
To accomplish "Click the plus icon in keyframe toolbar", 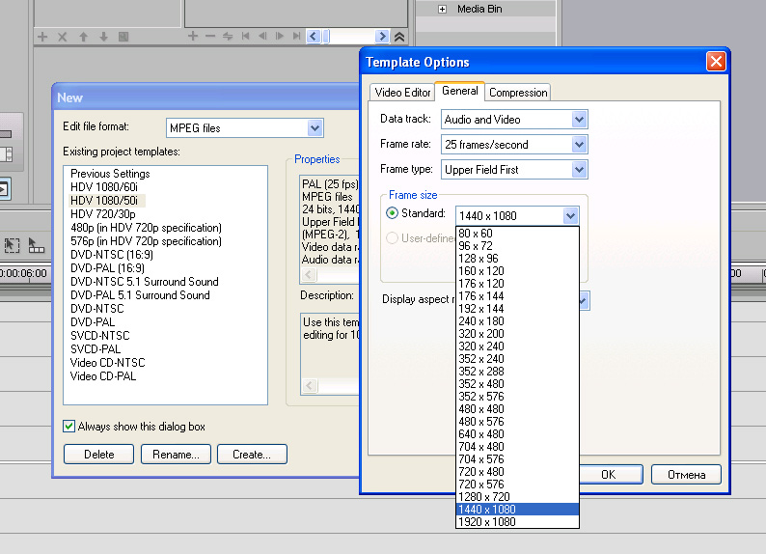I will 193,36.
